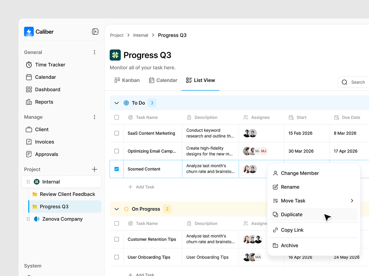Choose Rename from context menu

pos(314,187)
